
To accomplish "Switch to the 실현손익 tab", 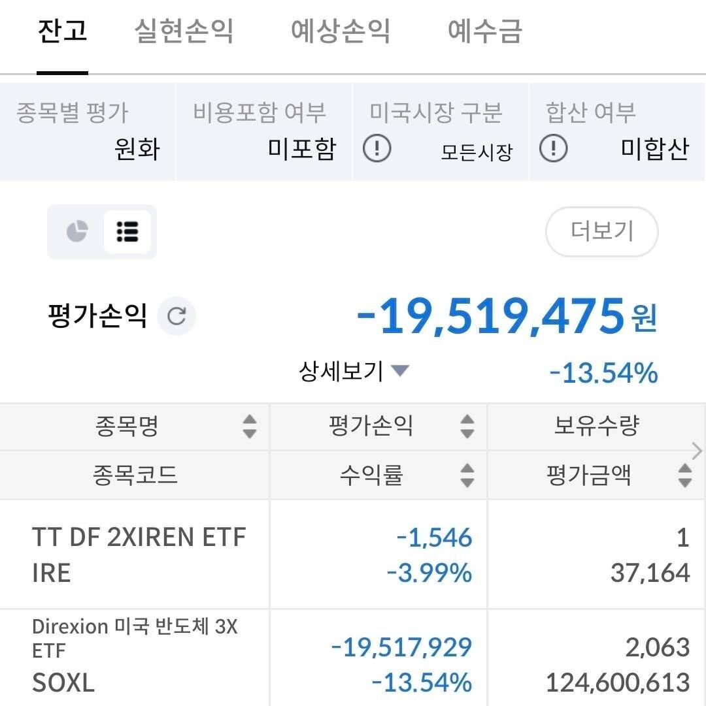I will pyautogui.click(x=184, y=33).
